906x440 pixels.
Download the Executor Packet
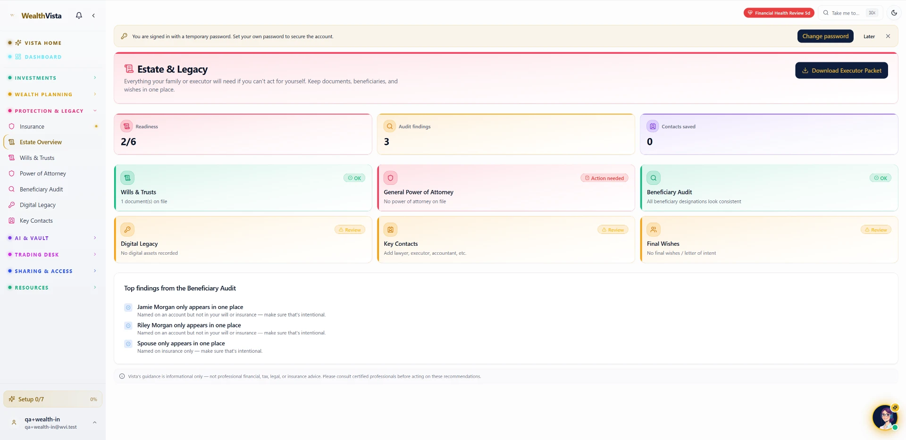841,70
